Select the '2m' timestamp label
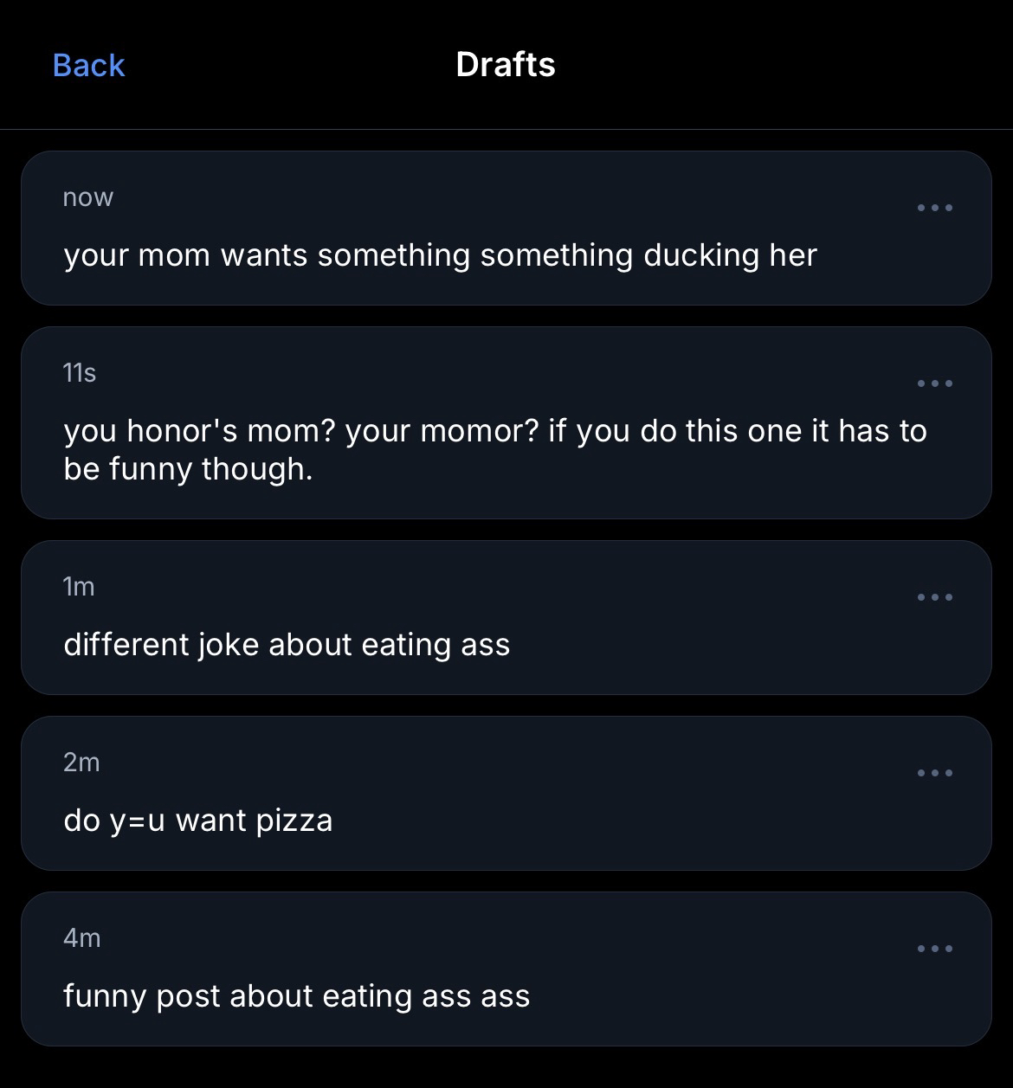This screenshot has height=1088, width=1013. pos(81,763)
